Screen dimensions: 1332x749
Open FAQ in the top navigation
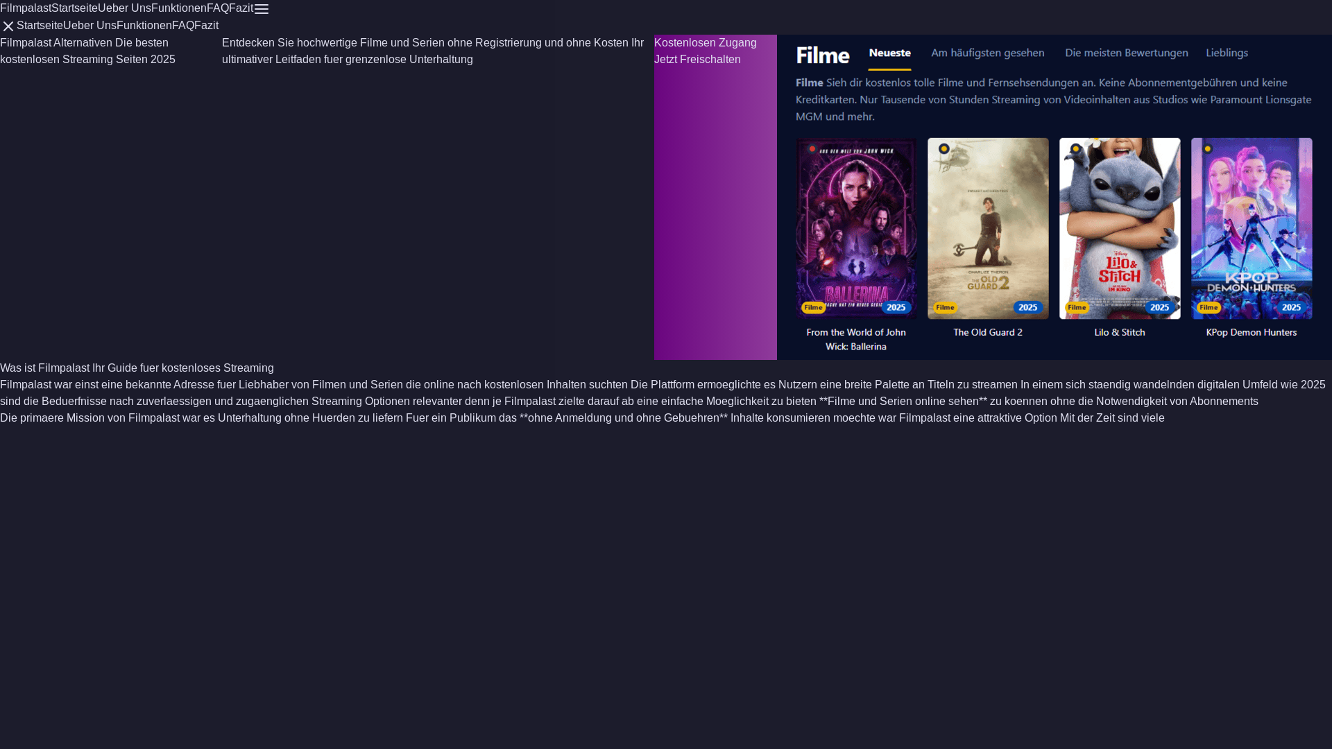tap(218, 8)
